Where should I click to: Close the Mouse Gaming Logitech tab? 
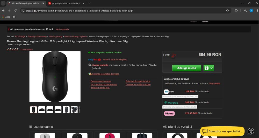[x=43, y=3]
